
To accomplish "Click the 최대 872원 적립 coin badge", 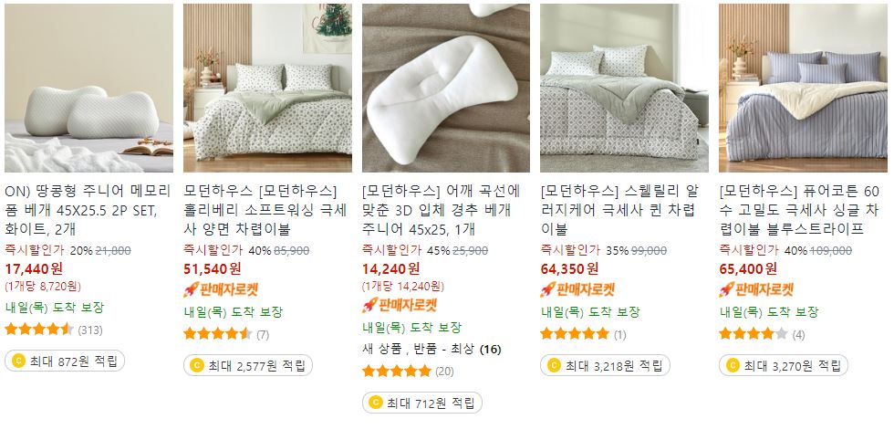I will [x=65, y=361].
